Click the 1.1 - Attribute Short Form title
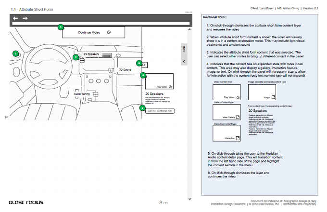 tap(32, 10)
